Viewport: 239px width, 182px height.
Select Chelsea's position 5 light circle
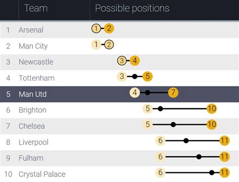tap(148, 124)
